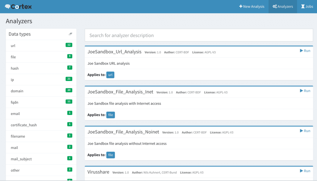The height and width of the screenshot is (181, 317).
Task: Run the JoeSandbox_File_Analysis_Inet analyzer
Action: (x=305, y=91)
